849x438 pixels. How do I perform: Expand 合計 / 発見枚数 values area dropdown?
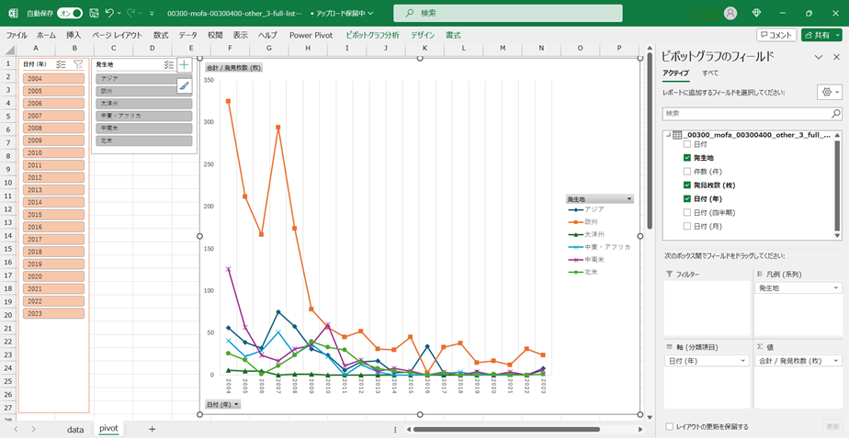click(x=835, y=361)
